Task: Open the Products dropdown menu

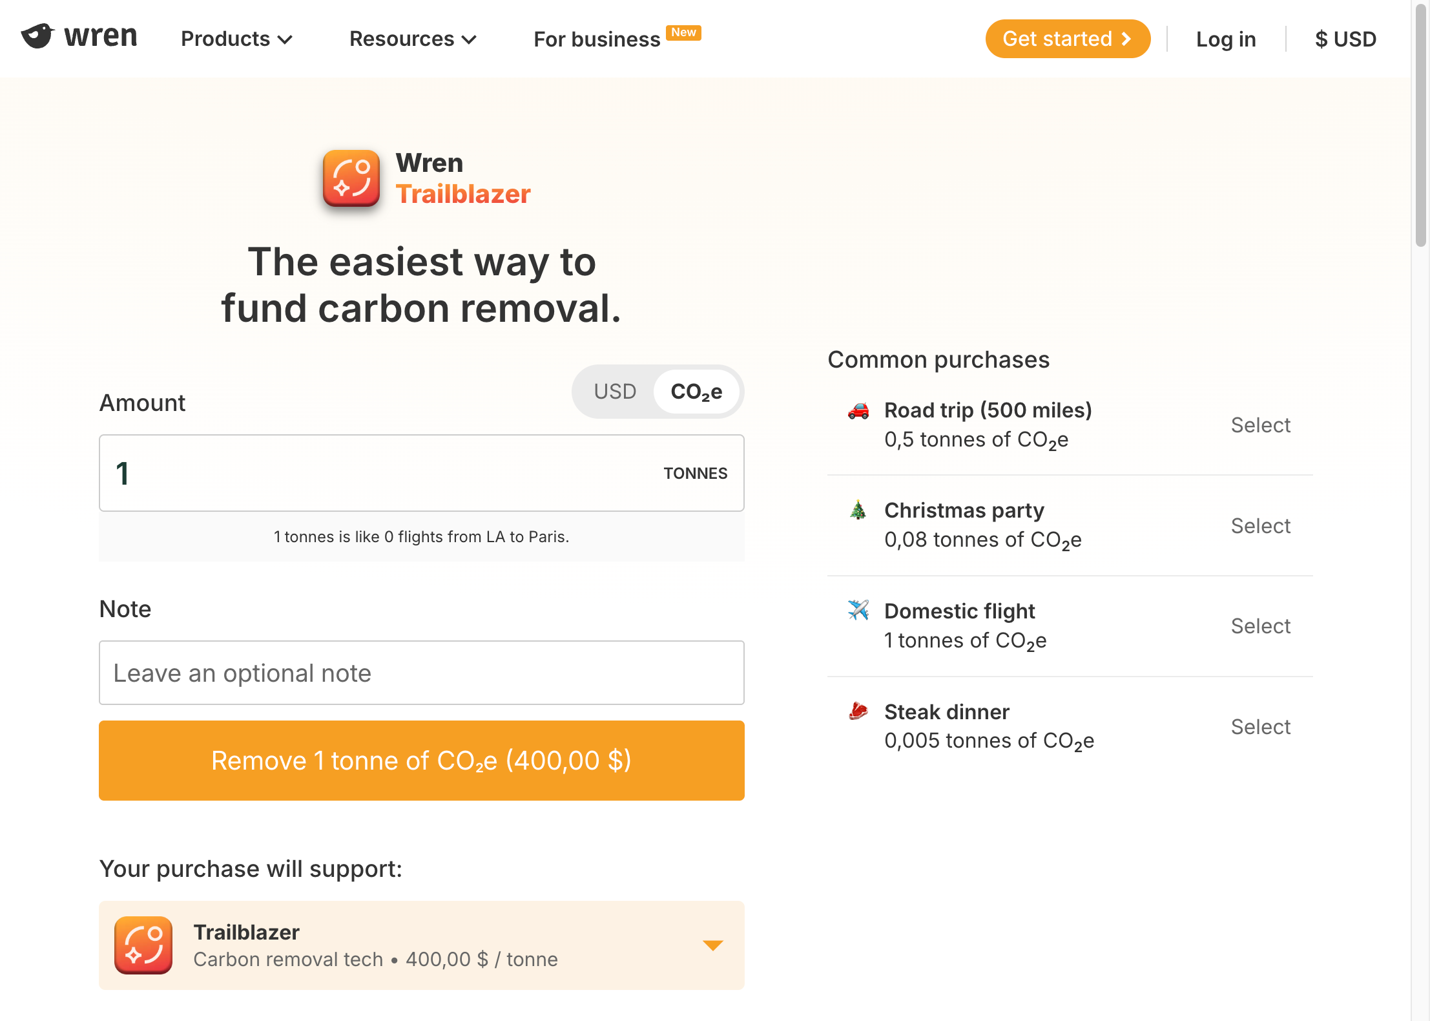Action: coord(236,39)
